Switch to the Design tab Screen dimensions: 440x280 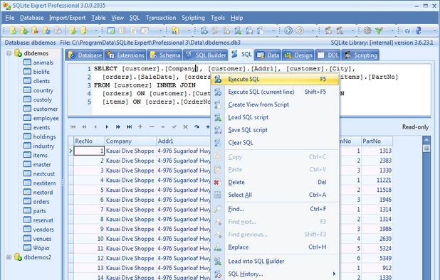coord(298,55)
